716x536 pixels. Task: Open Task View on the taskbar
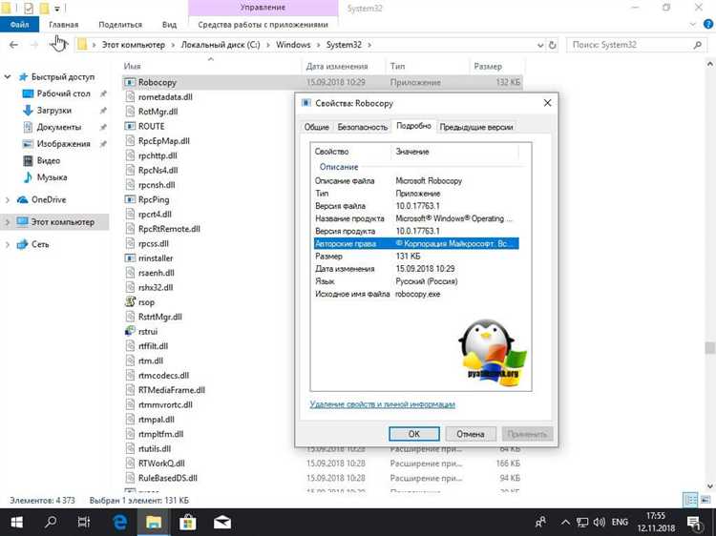pos(84,523)
